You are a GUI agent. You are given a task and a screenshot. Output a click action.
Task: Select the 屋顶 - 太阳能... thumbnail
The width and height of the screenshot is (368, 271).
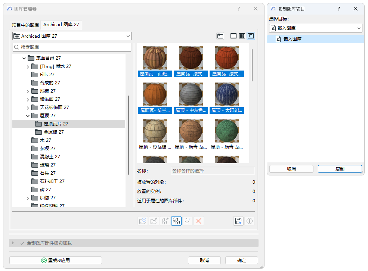(x=227, y=98)
